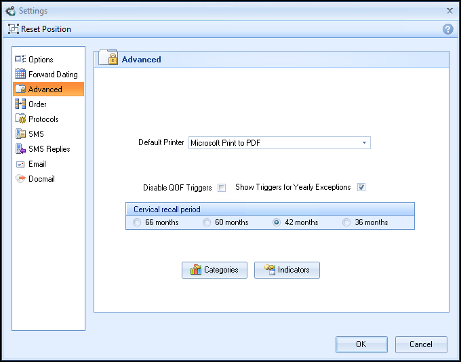Click the Forward Dating calendar icon
The height and width of the screenshot is (362, 461).
coord(20,75)
